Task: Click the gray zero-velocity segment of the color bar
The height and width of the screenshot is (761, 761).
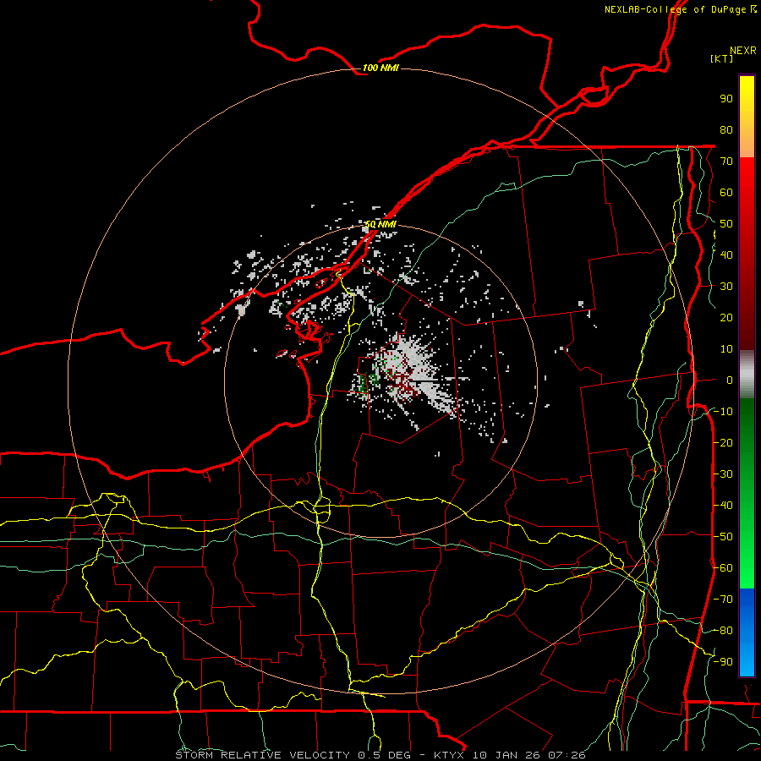Action: [x=747, y=375]
